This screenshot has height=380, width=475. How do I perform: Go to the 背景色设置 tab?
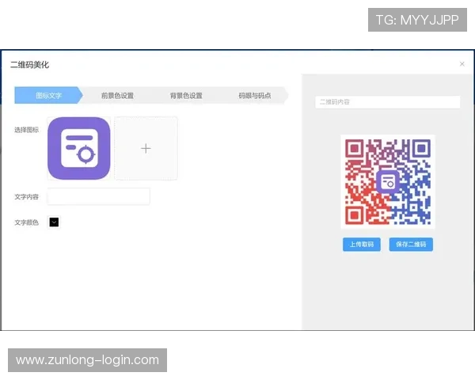(x=186, y=96)
